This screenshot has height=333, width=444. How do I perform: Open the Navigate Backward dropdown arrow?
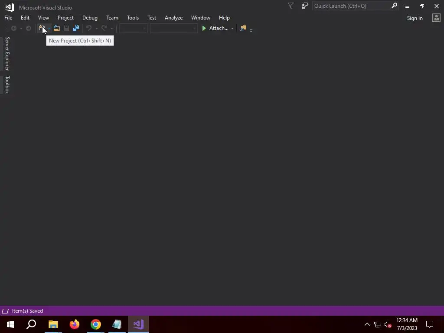(21, 28)
